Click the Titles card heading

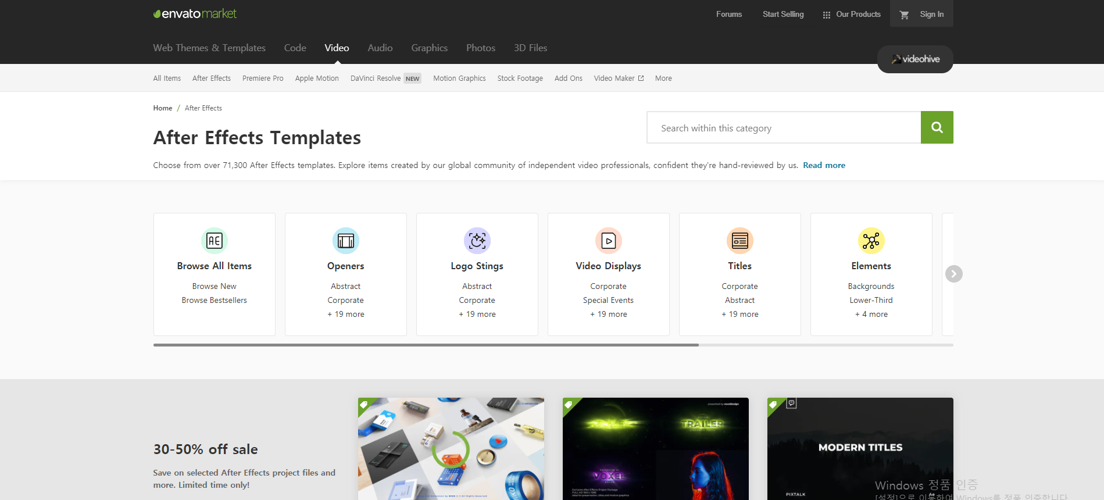coord(740,266)
